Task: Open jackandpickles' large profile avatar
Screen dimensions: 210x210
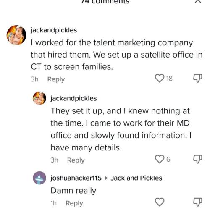Action: point(16,35)
